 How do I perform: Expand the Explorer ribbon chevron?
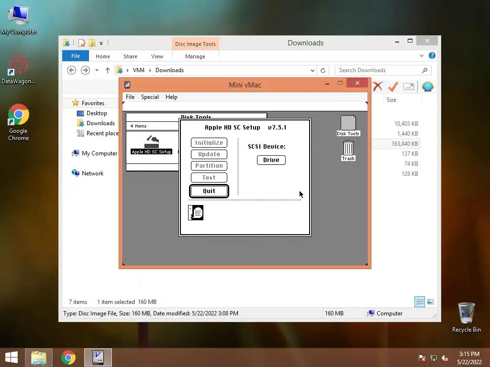421,55
